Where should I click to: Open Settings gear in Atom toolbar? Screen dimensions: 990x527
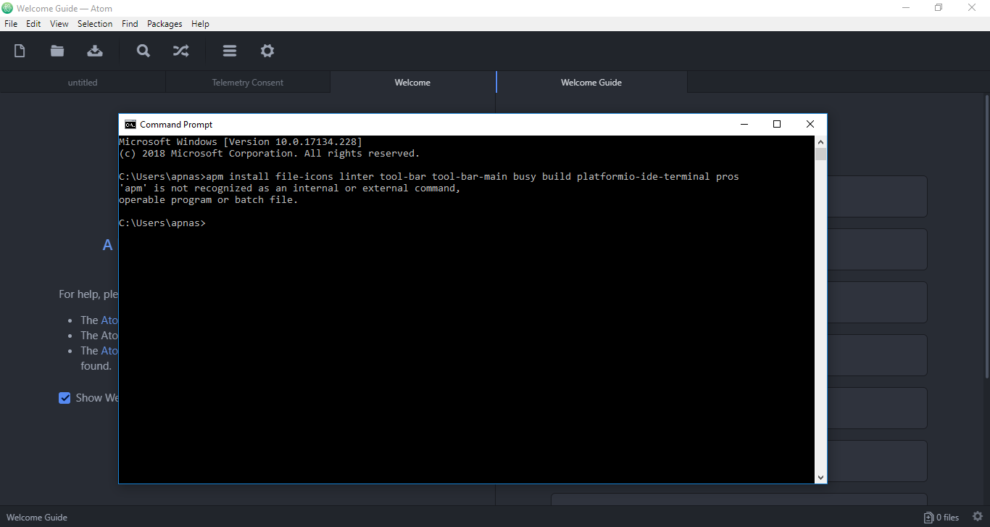click(x=267, y=51)
